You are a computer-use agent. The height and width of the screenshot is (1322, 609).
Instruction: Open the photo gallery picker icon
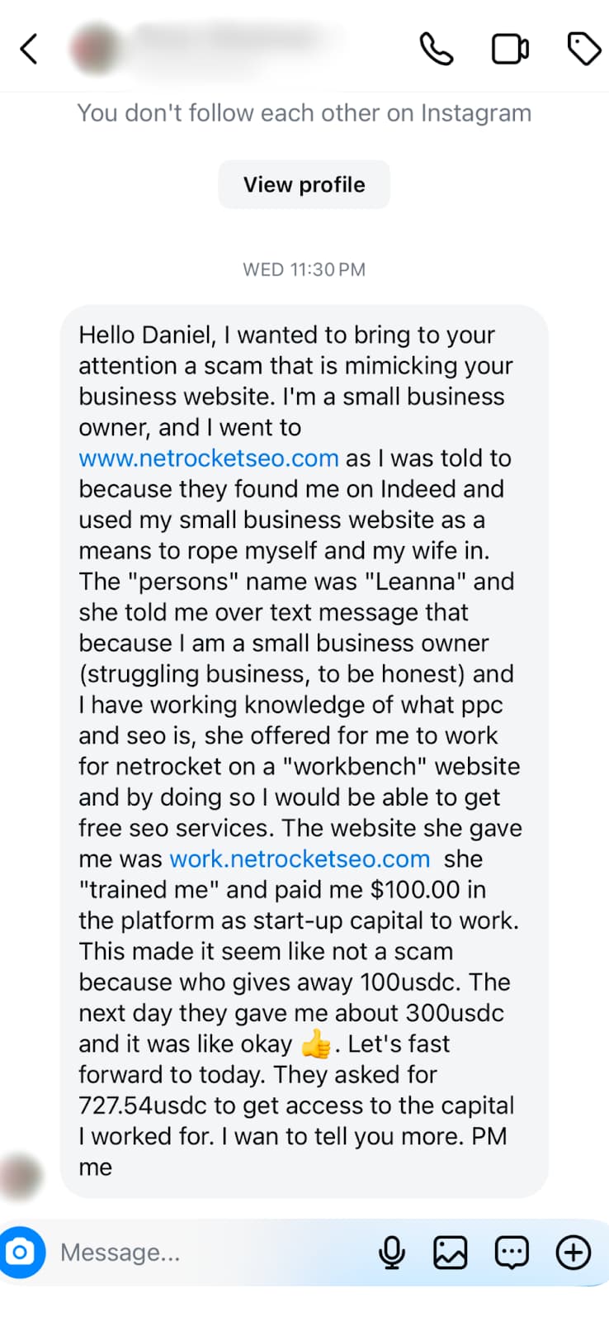tap(451, 1253)
